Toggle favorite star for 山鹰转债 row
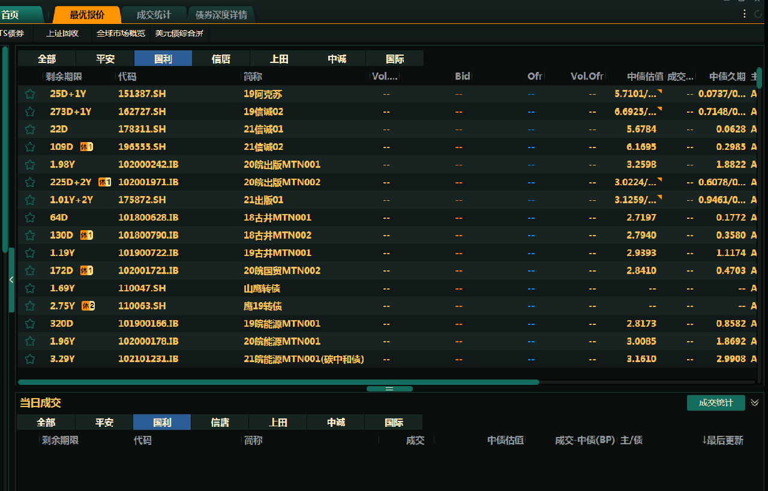Image resolution: width=768 pixels, height=491 pixels. (30, 288)
